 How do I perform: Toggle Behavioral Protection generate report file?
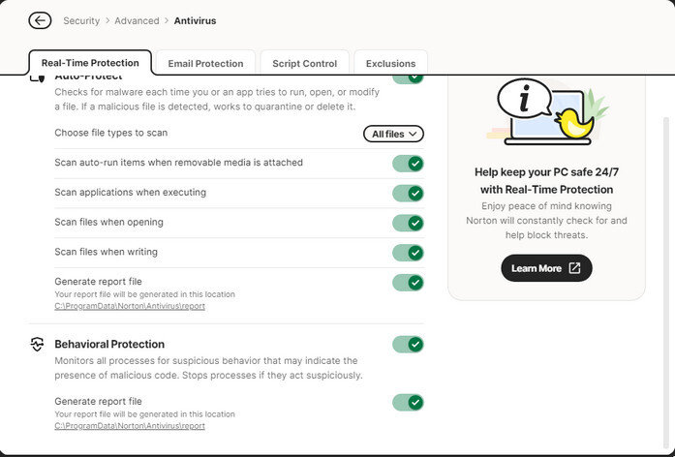(x=408, y=402)
